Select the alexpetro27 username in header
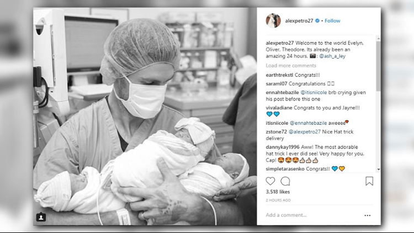The width and height of the screenshot is (414, 233). point(299,20)
